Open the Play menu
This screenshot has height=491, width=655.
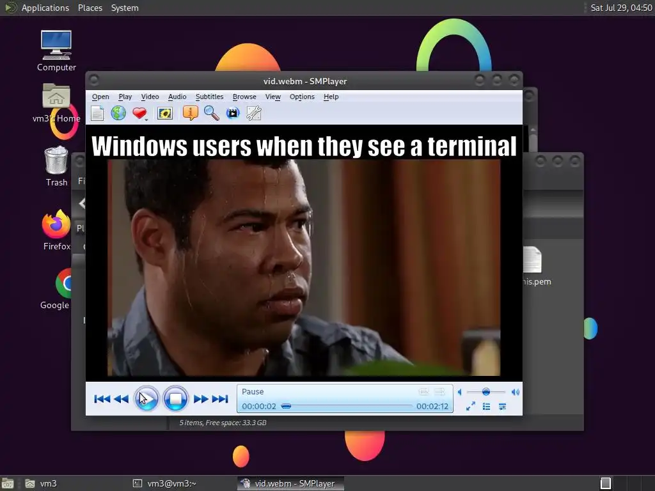[125, 97]
